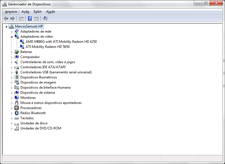Viewport: 225px width, 164px height.
Task: Select the Dispositivos de Interface Humana label
Action: 45,88
